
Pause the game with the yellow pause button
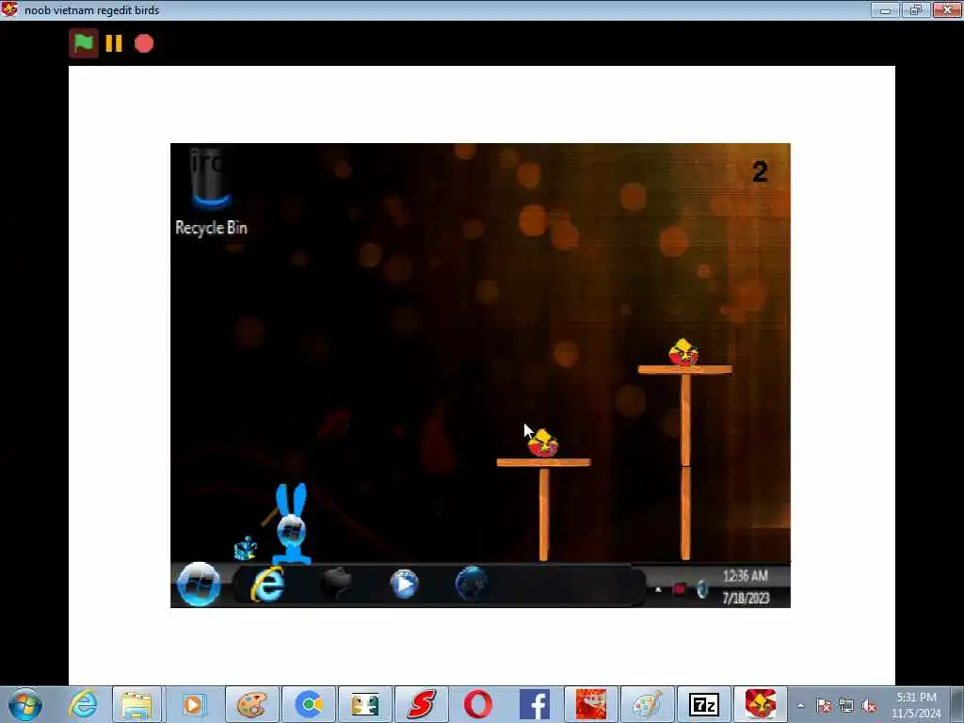click(114, 43)
